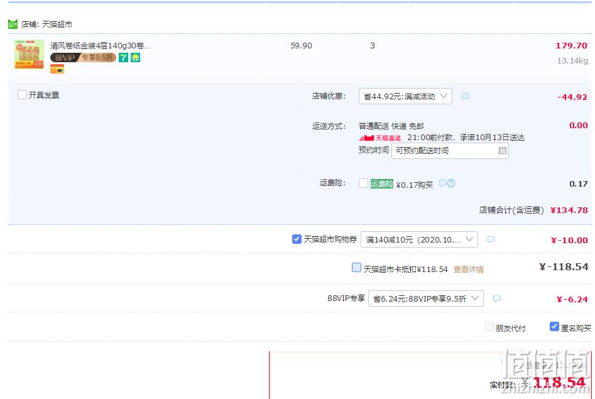
Task: Open the 清风卷纸金装4层140g30卷 product link
Action: coord(100,46)
